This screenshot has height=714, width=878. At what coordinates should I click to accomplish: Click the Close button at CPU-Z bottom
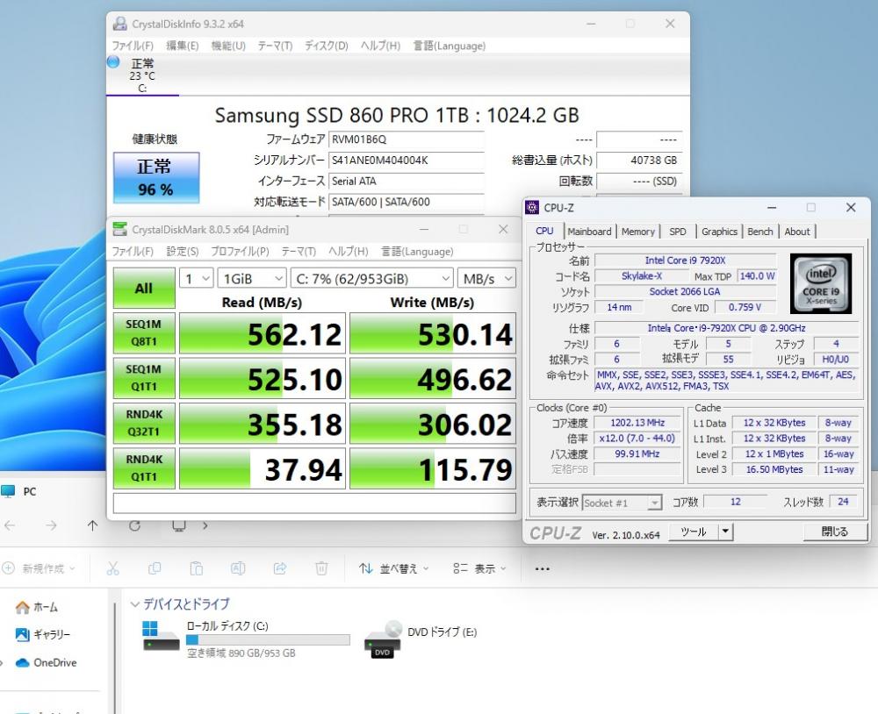tap(835, 532)
